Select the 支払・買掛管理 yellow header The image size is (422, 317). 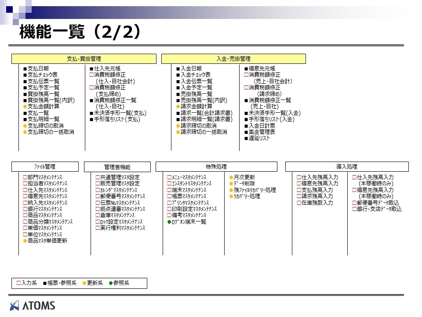84,59
